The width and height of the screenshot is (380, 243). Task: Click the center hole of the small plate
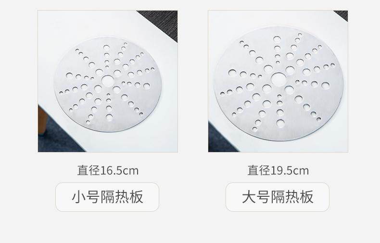[x=108, y=80]
